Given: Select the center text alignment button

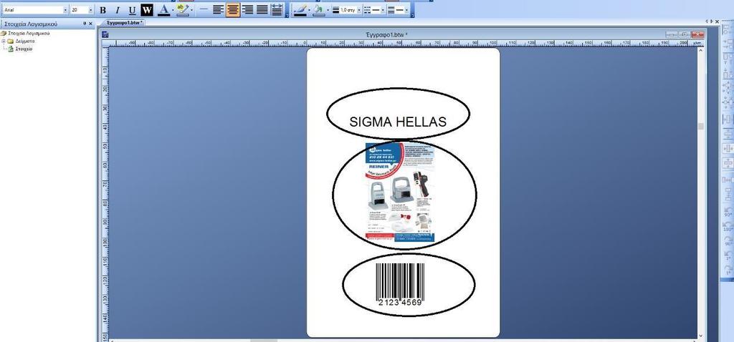Looking at the screenshot, I should click(x=233, y=10).
